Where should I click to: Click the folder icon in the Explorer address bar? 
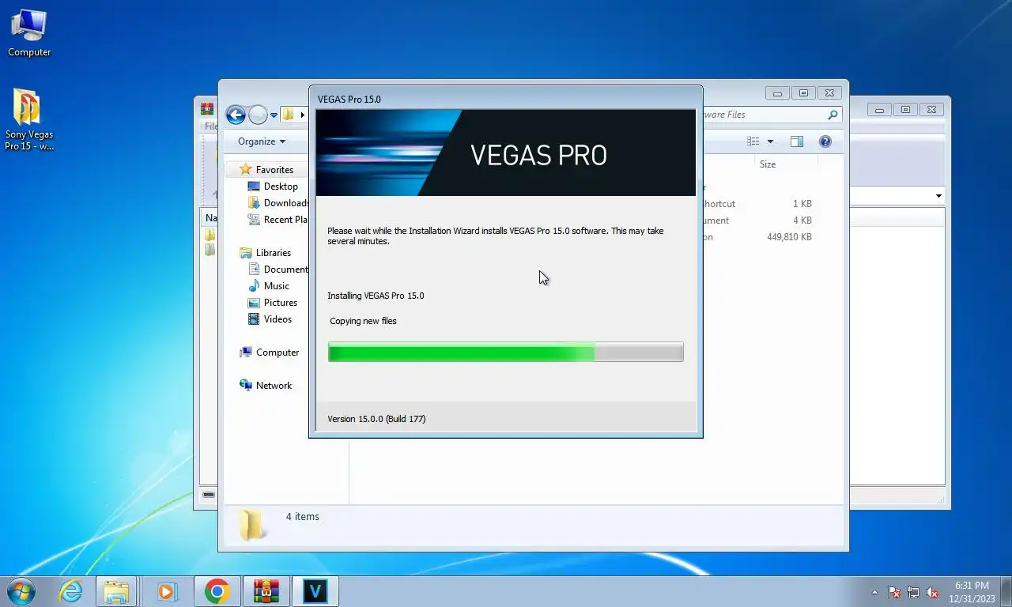click(288, 115)
